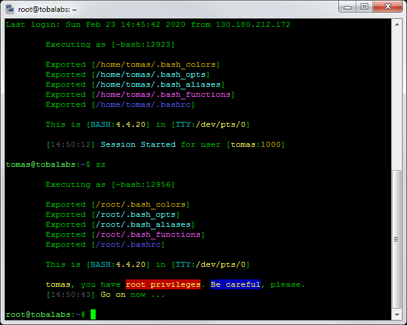The width and height of the screenshot is (407, 325).
Task: Click the 'tomas@tobalabs:~$ zz' prompt line
Action: coord(56,164)
